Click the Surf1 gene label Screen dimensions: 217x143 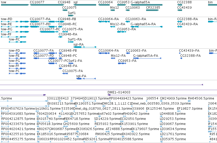pos(72,13)
